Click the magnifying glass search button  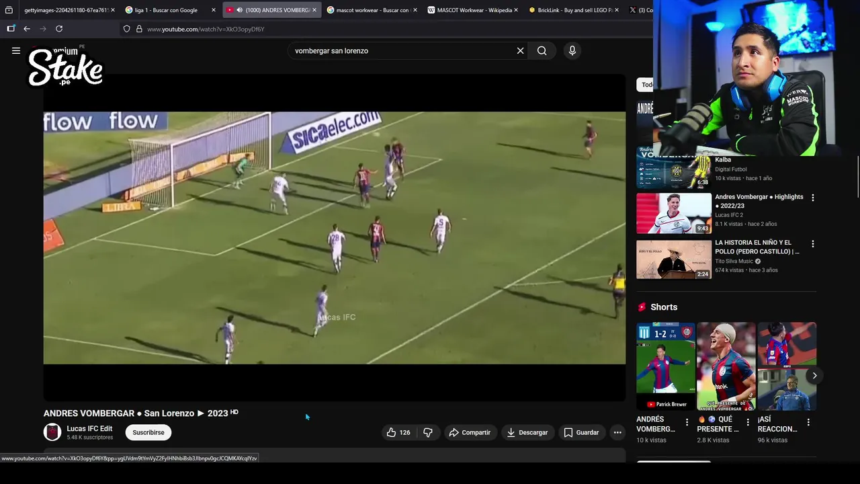coord(542,50)
